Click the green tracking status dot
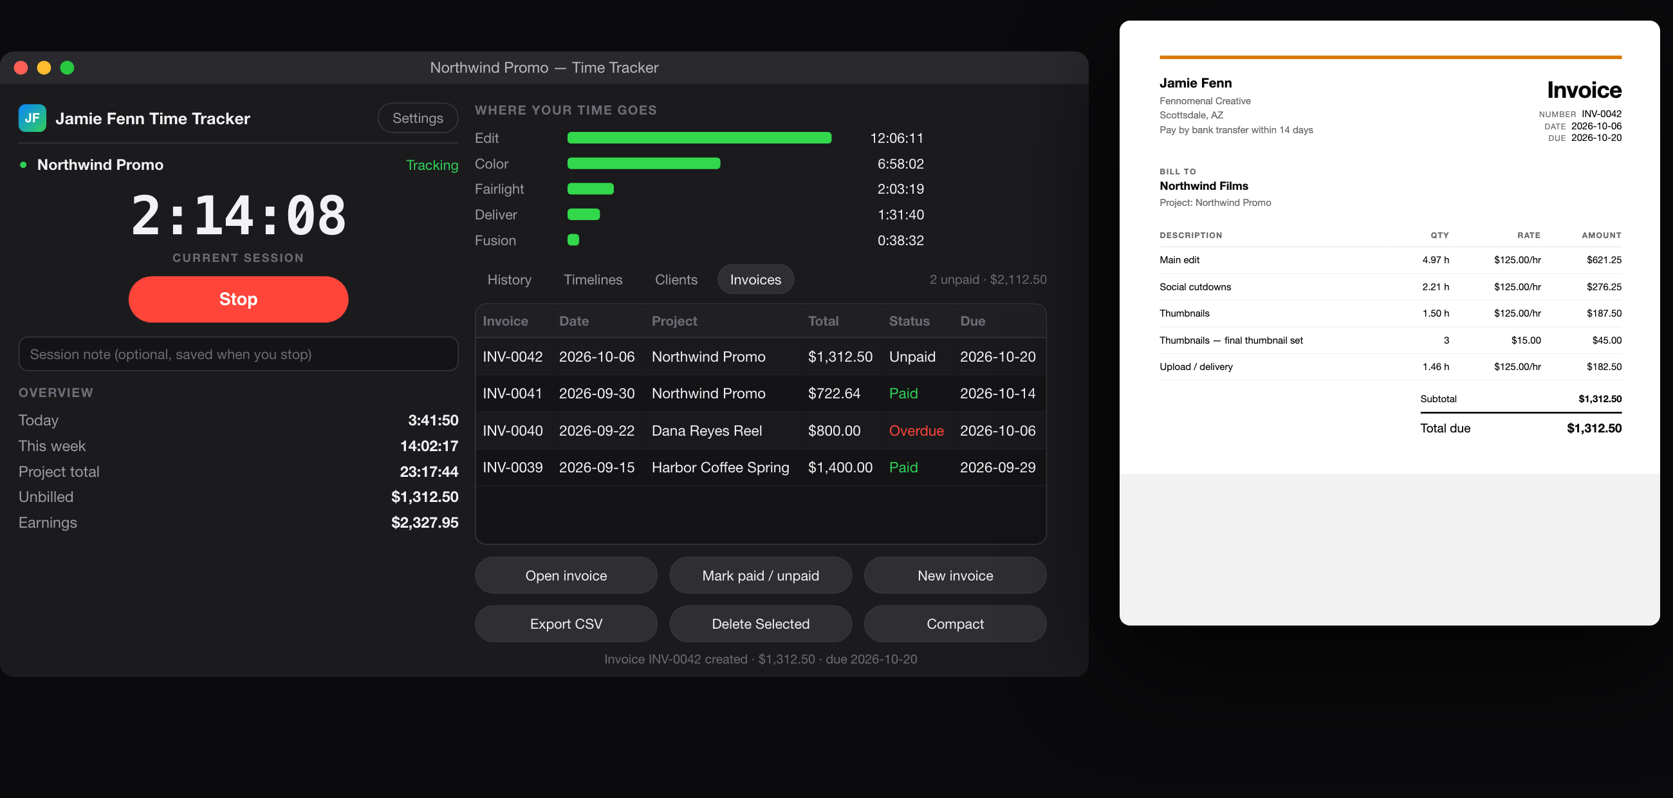The width and height of the screenshot is (1673, 798). [23, 165]
